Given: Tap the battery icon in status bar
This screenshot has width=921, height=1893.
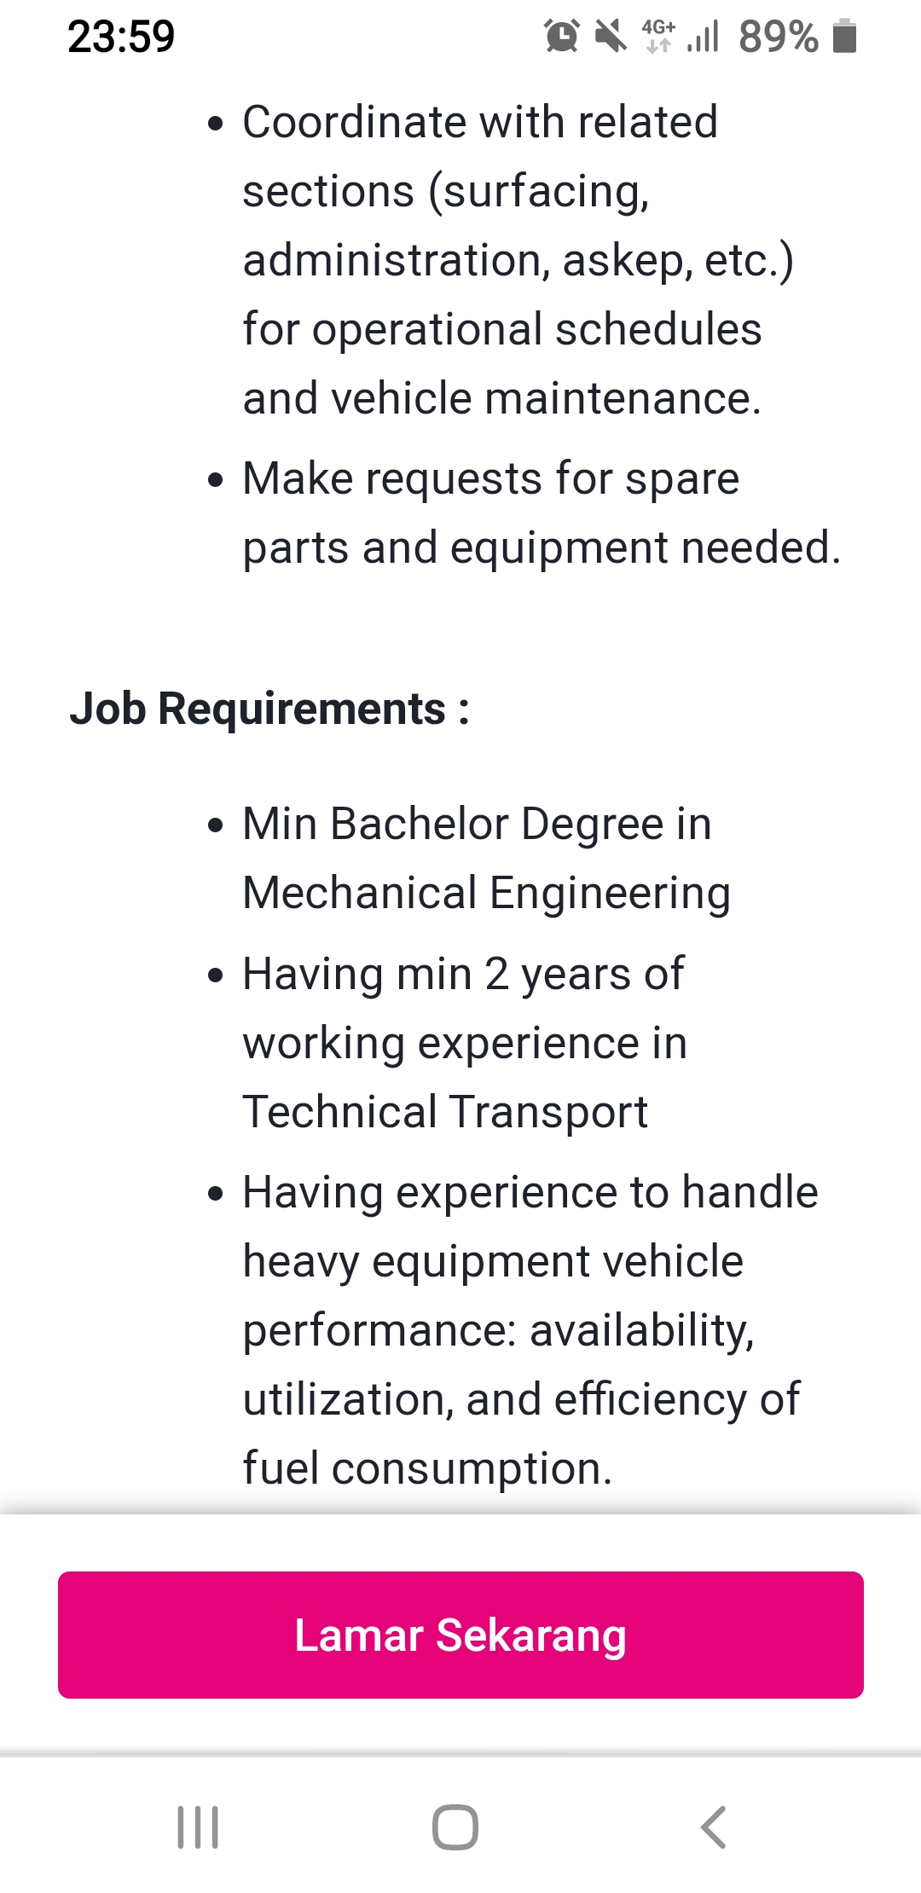Looking at the screenshot, I should tap(844, 36).
